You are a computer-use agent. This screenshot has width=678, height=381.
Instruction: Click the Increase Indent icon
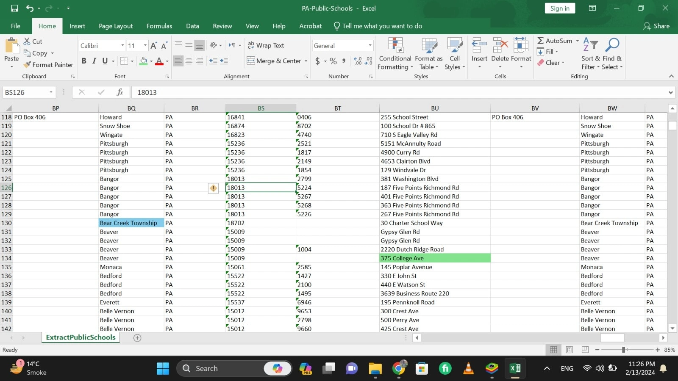tap(224, 61)
